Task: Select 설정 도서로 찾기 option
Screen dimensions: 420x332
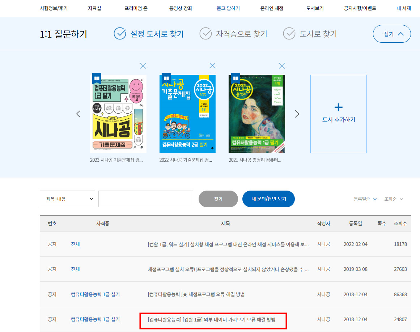Action: [x=149, y=34]
